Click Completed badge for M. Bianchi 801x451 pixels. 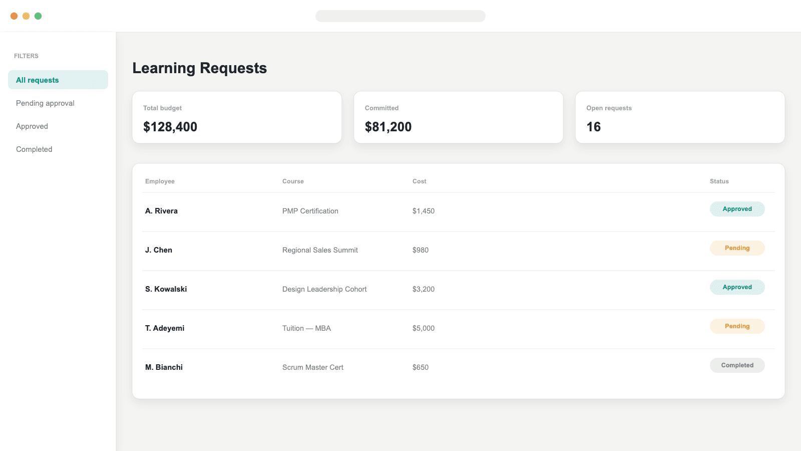(737, 365)
